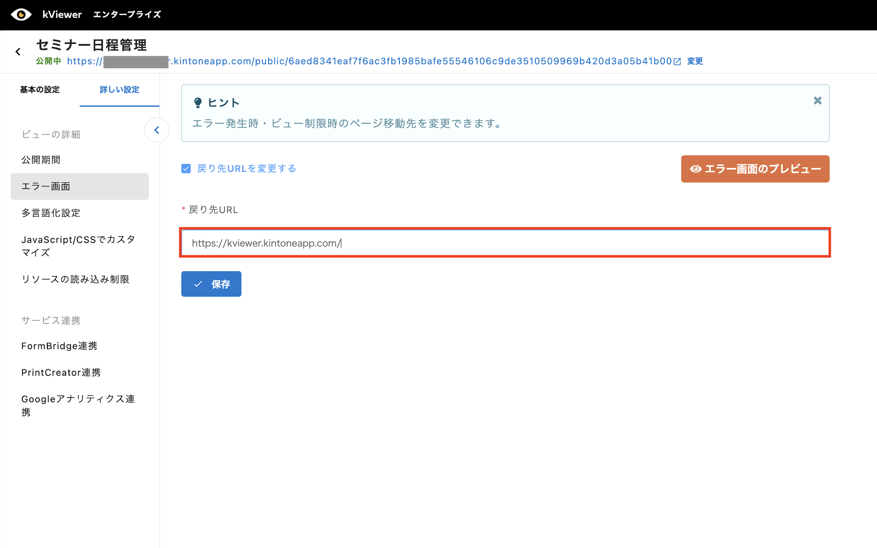877x548 pixels.
Task: Click the lightbulb icon in the hint
Action: [198, 103]
